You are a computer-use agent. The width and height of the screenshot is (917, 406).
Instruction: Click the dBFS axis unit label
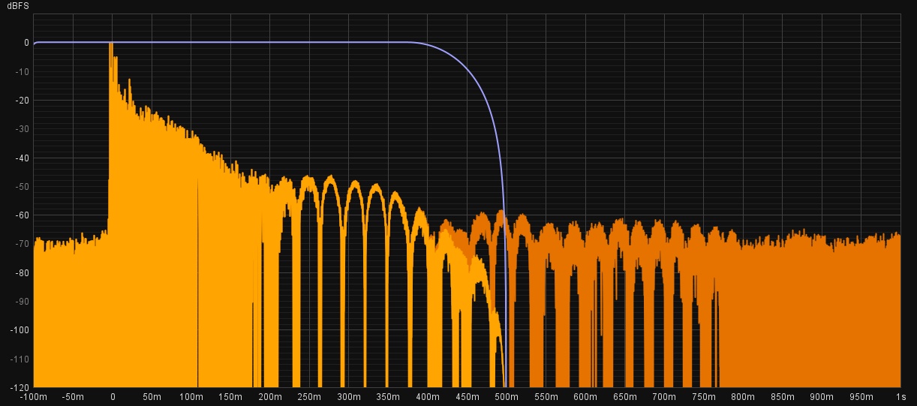[x=18, y=6]
